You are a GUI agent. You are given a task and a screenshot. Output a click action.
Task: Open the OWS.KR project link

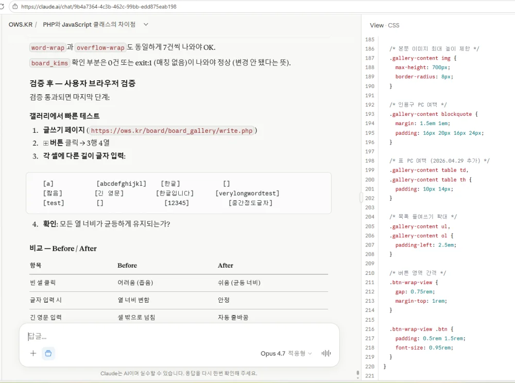21,25
